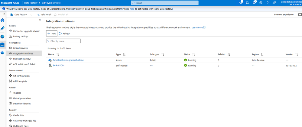Open Connector upgrade advisor
Viewport: 302px width, 127px height.
click(24, 31)
